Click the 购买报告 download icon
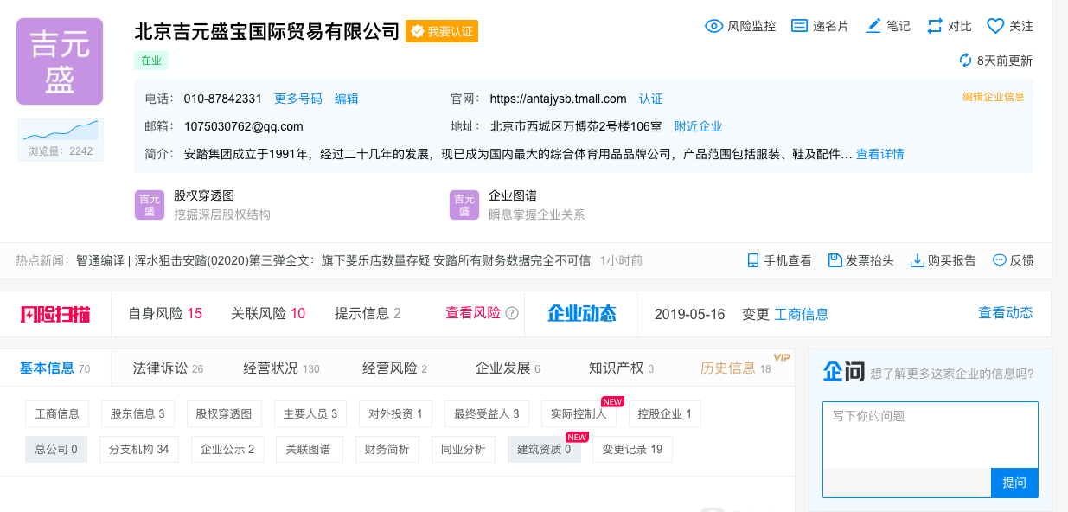Viewport: 1068px width, 512px height. (x=918, y=260)
